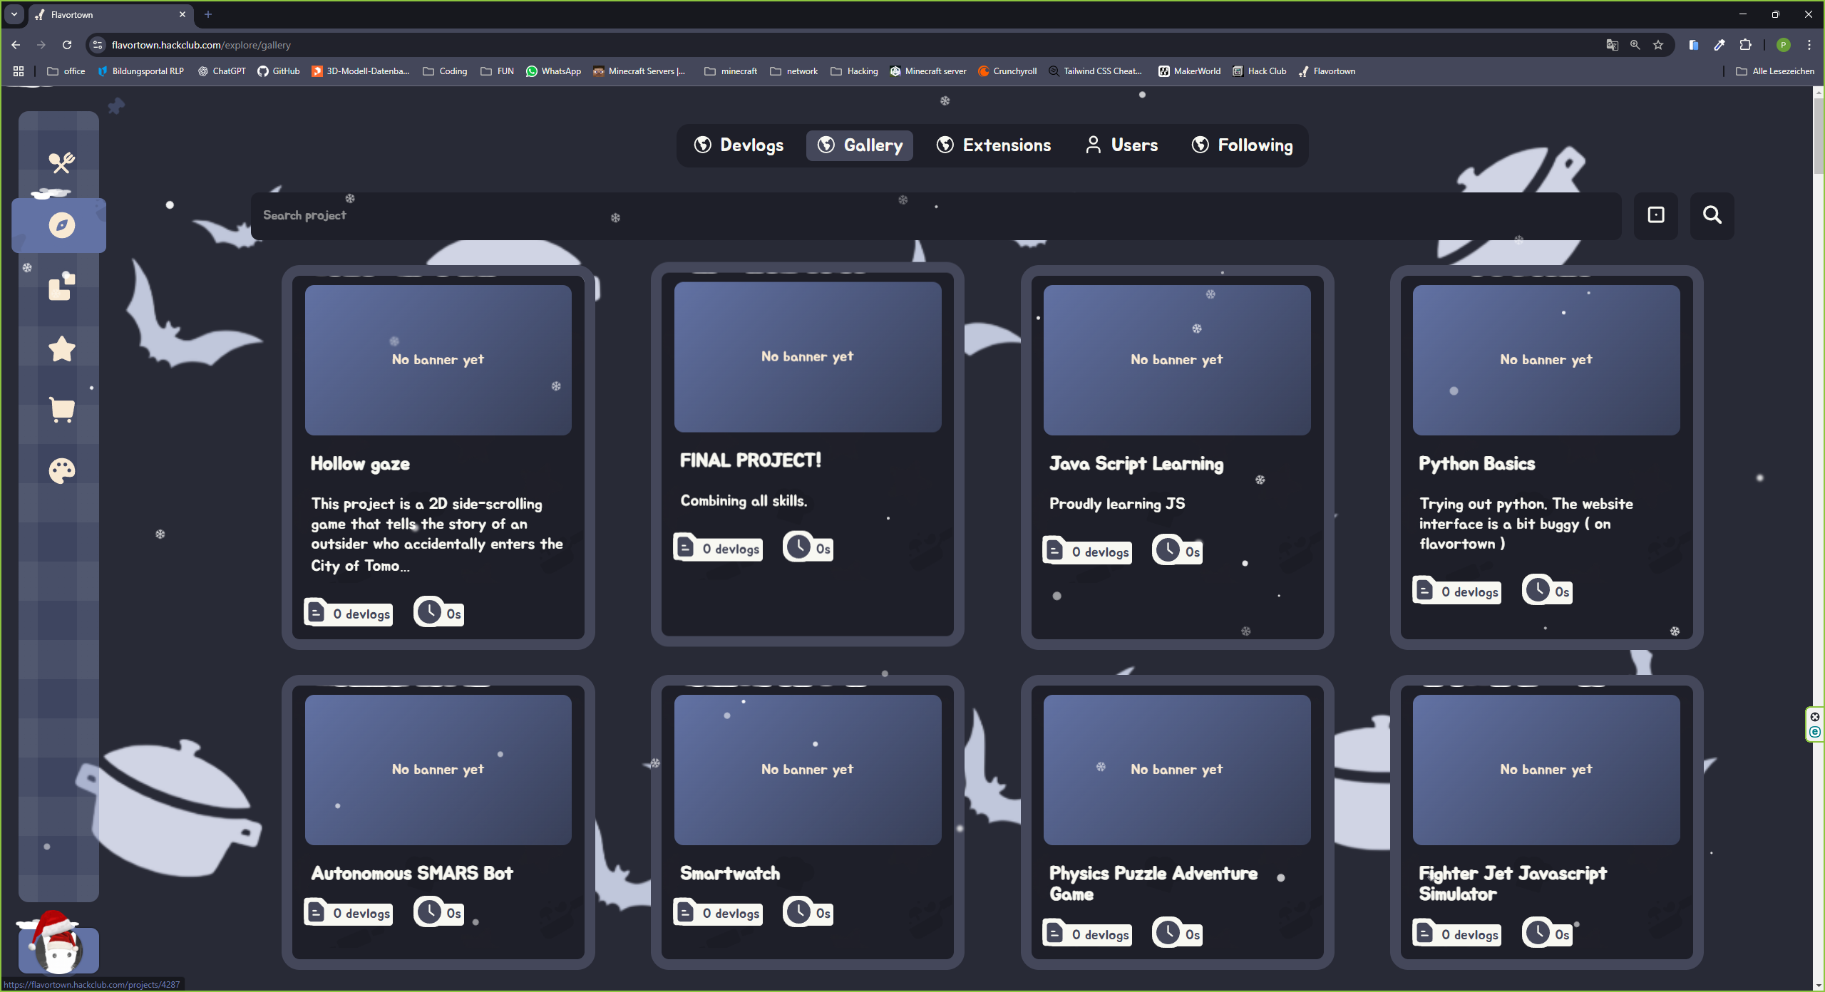Open the Hollow gaze project title
The height and width of the screenshot is (992, 1825).
(x=360, y=464)
